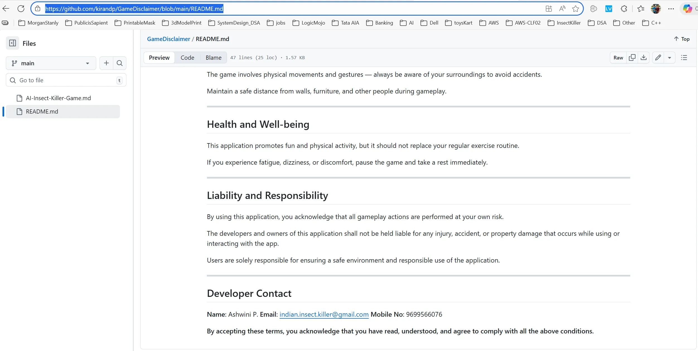Search this repository with the magnifier button
Viewport: 698px width, 351px height.
click(120, 63)
